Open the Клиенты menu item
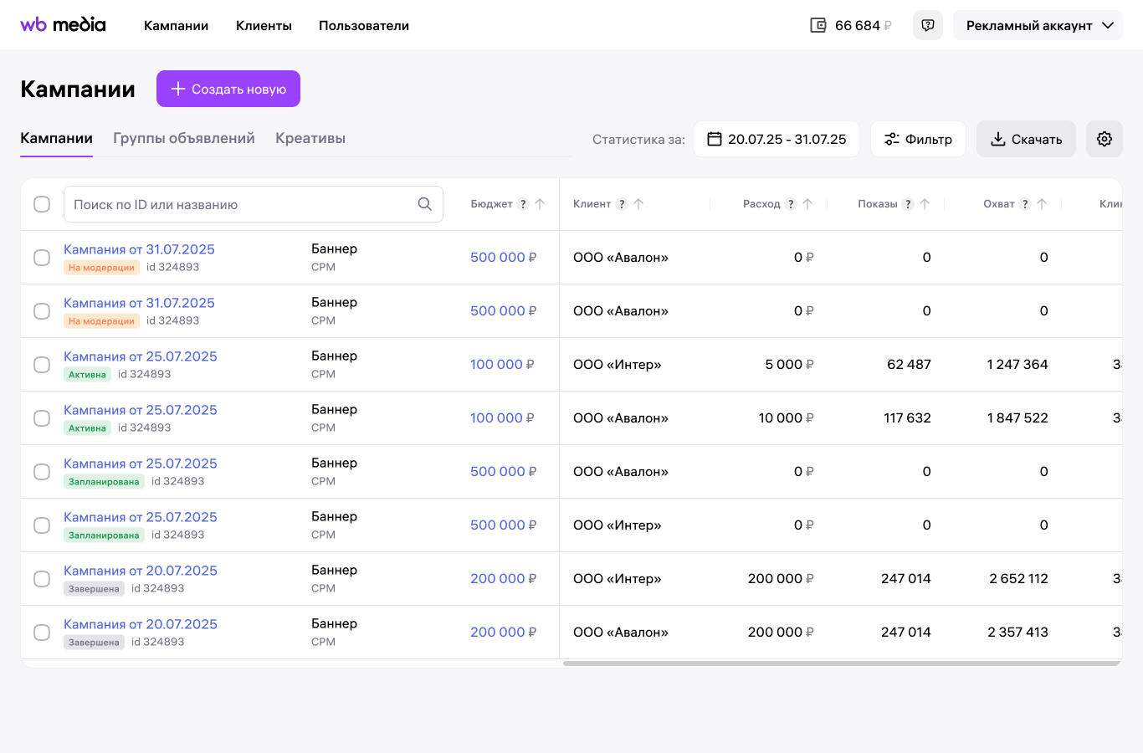This screenshot has height=753, width=1143. click(264, 25)
